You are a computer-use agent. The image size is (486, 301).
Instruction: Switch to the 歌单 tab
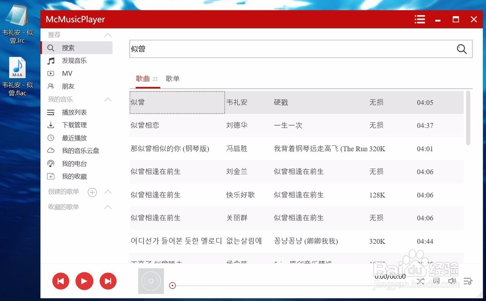[x=173, y=79]
